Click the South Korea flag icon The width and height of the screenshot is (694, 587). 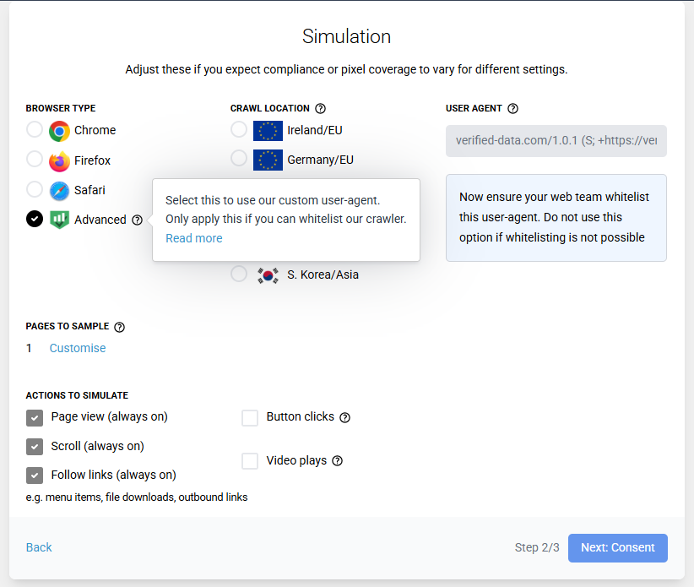268,274
